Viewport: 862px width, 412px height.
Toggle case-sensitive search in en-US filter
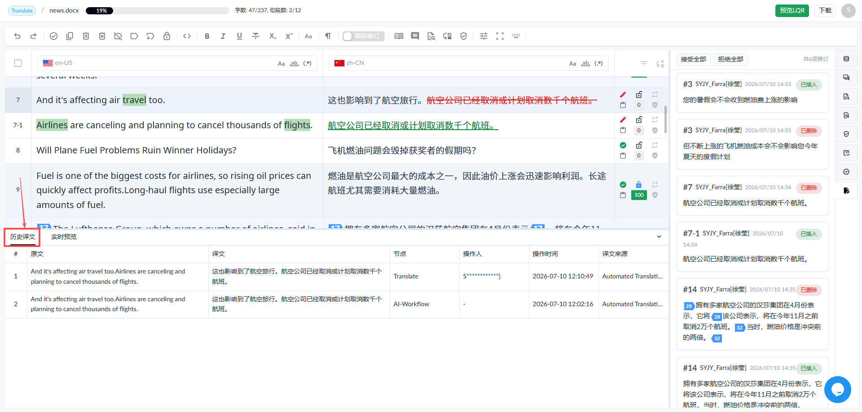click(x=281, y=64)
